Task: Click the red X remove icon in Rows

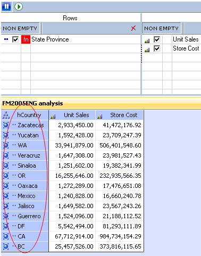Action: pos(133,28)
